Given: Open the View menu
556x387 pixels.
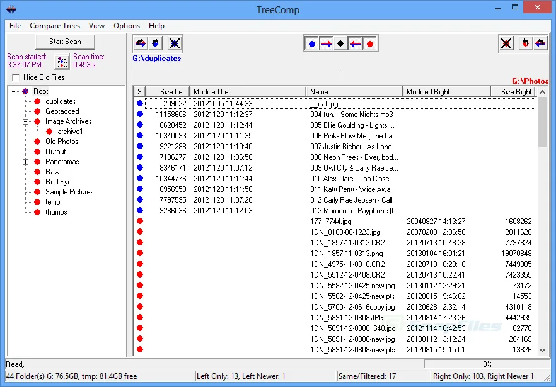Looking at the screenshot, I should coord(96,26).
